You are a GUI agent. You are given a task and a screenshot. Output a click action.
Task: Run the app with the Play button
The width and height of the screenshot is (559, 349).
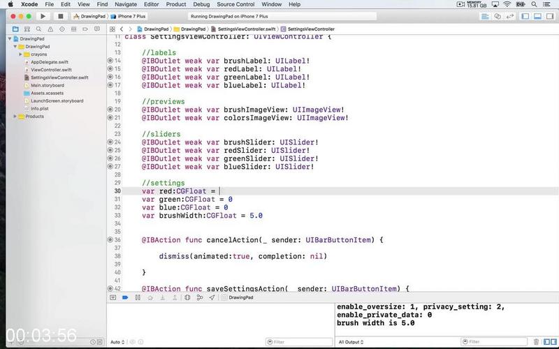[43, 16]
